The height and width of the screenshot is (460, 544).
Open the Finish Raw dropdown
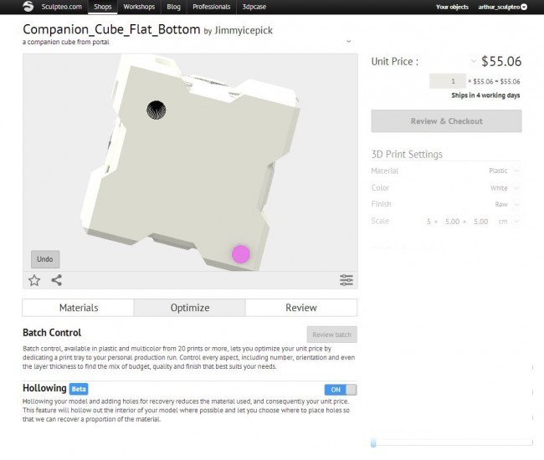click(516, 204)
